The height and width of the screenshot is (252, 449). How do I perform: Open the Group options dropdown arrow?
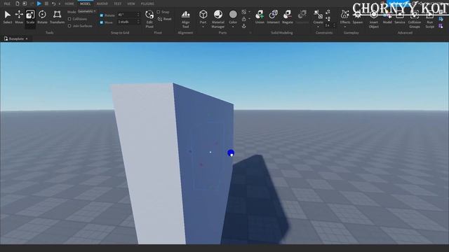click(x=249, y=12)
